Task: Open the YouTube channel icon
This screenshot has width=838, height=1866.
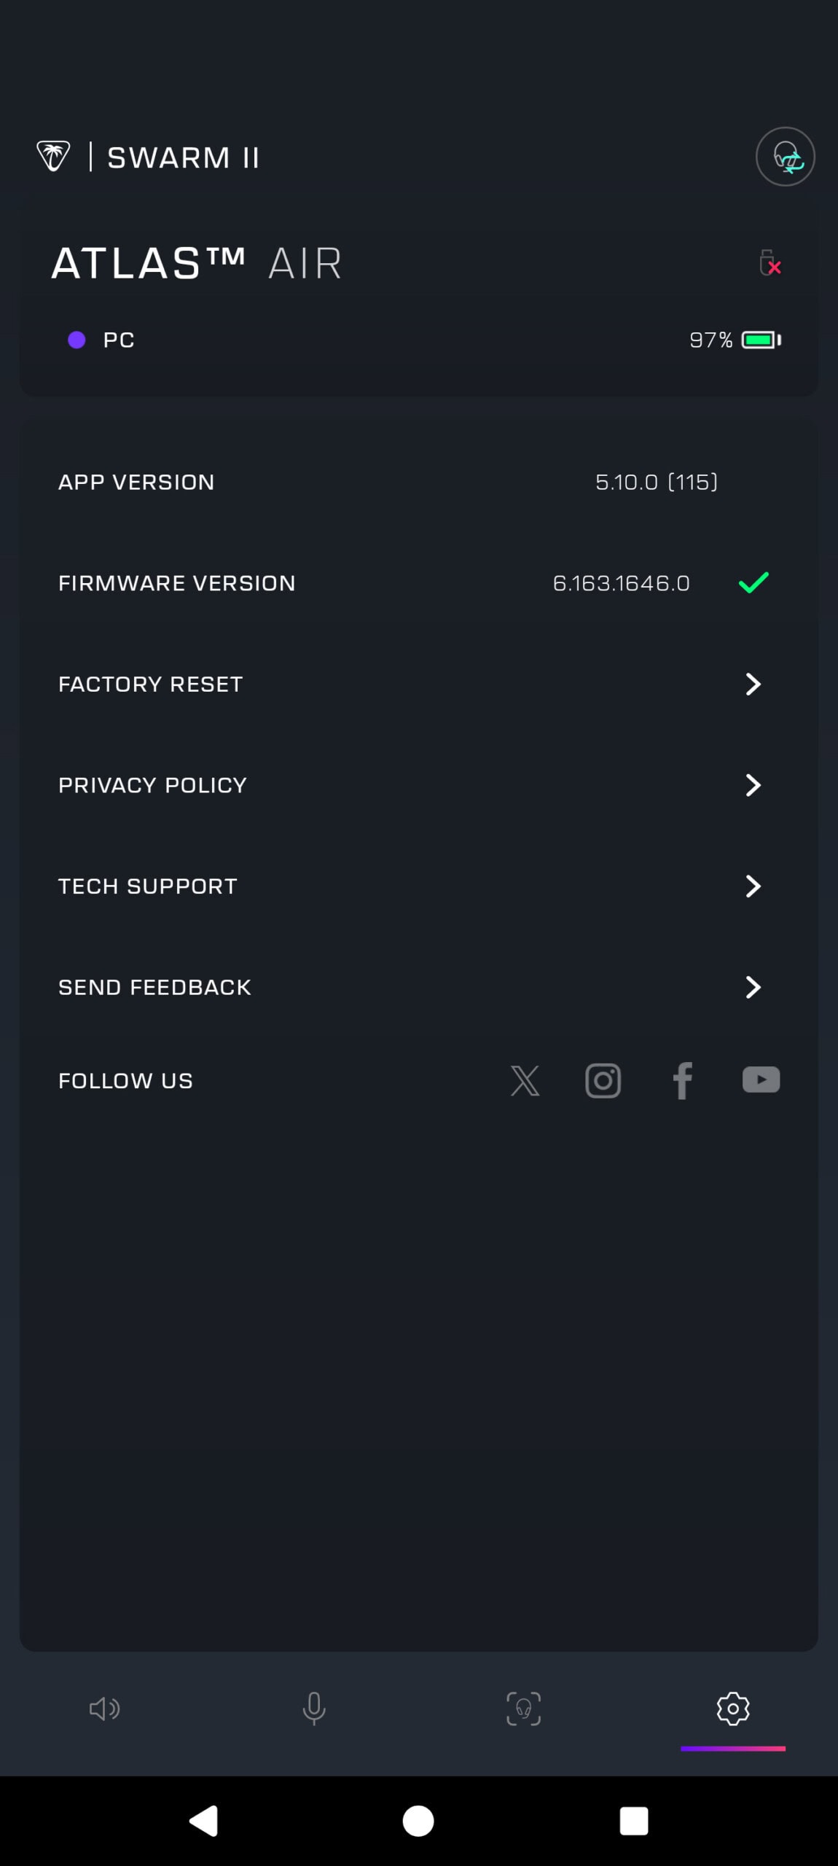Action: pos(761,1081)
